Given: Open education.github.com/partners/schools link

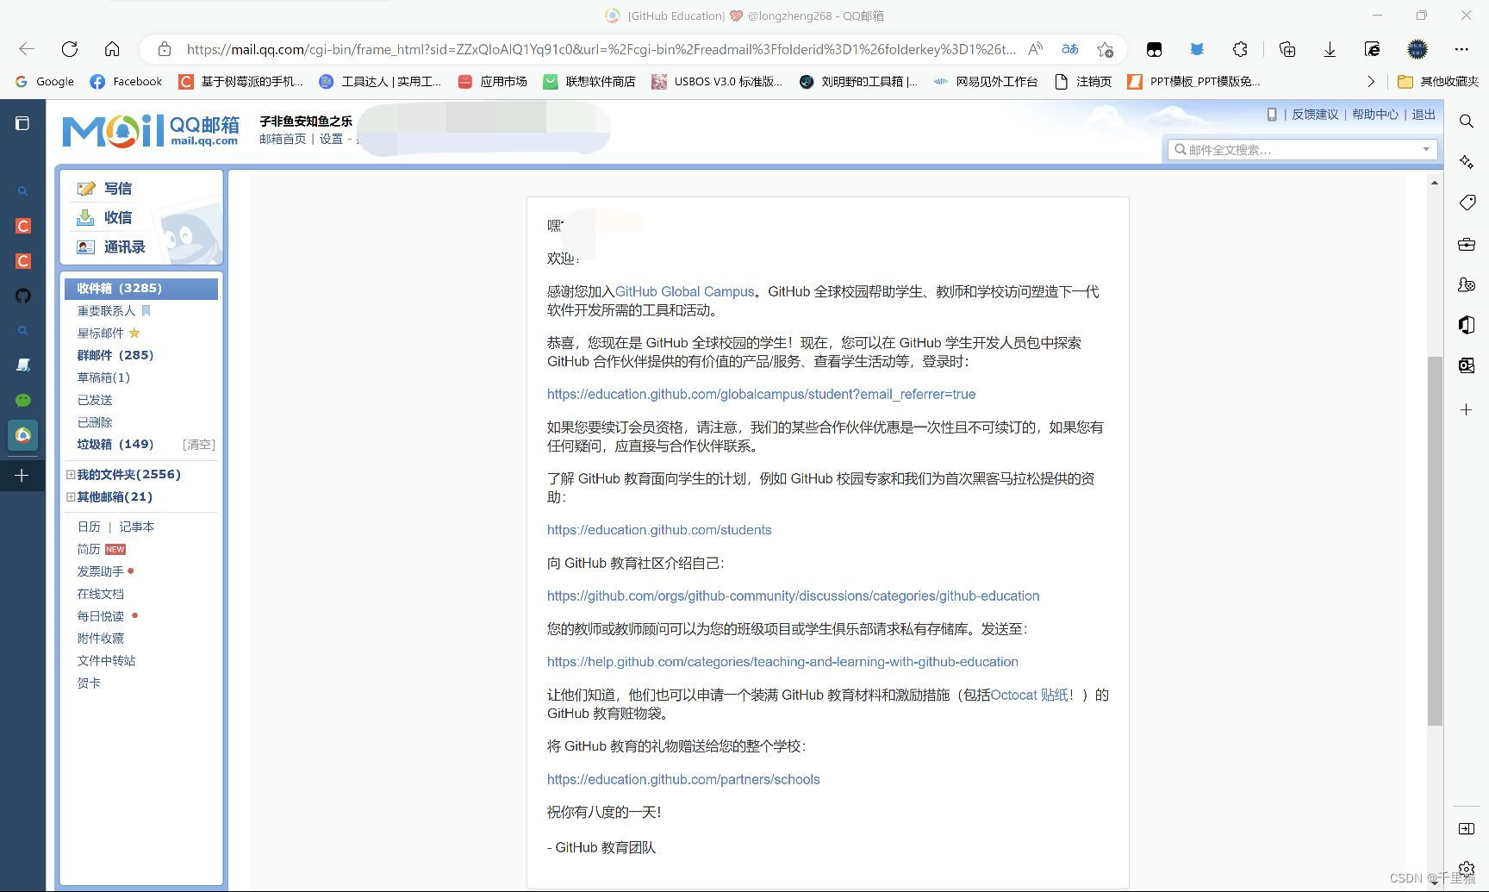Looking at the screenshot, I should (683, 779).
